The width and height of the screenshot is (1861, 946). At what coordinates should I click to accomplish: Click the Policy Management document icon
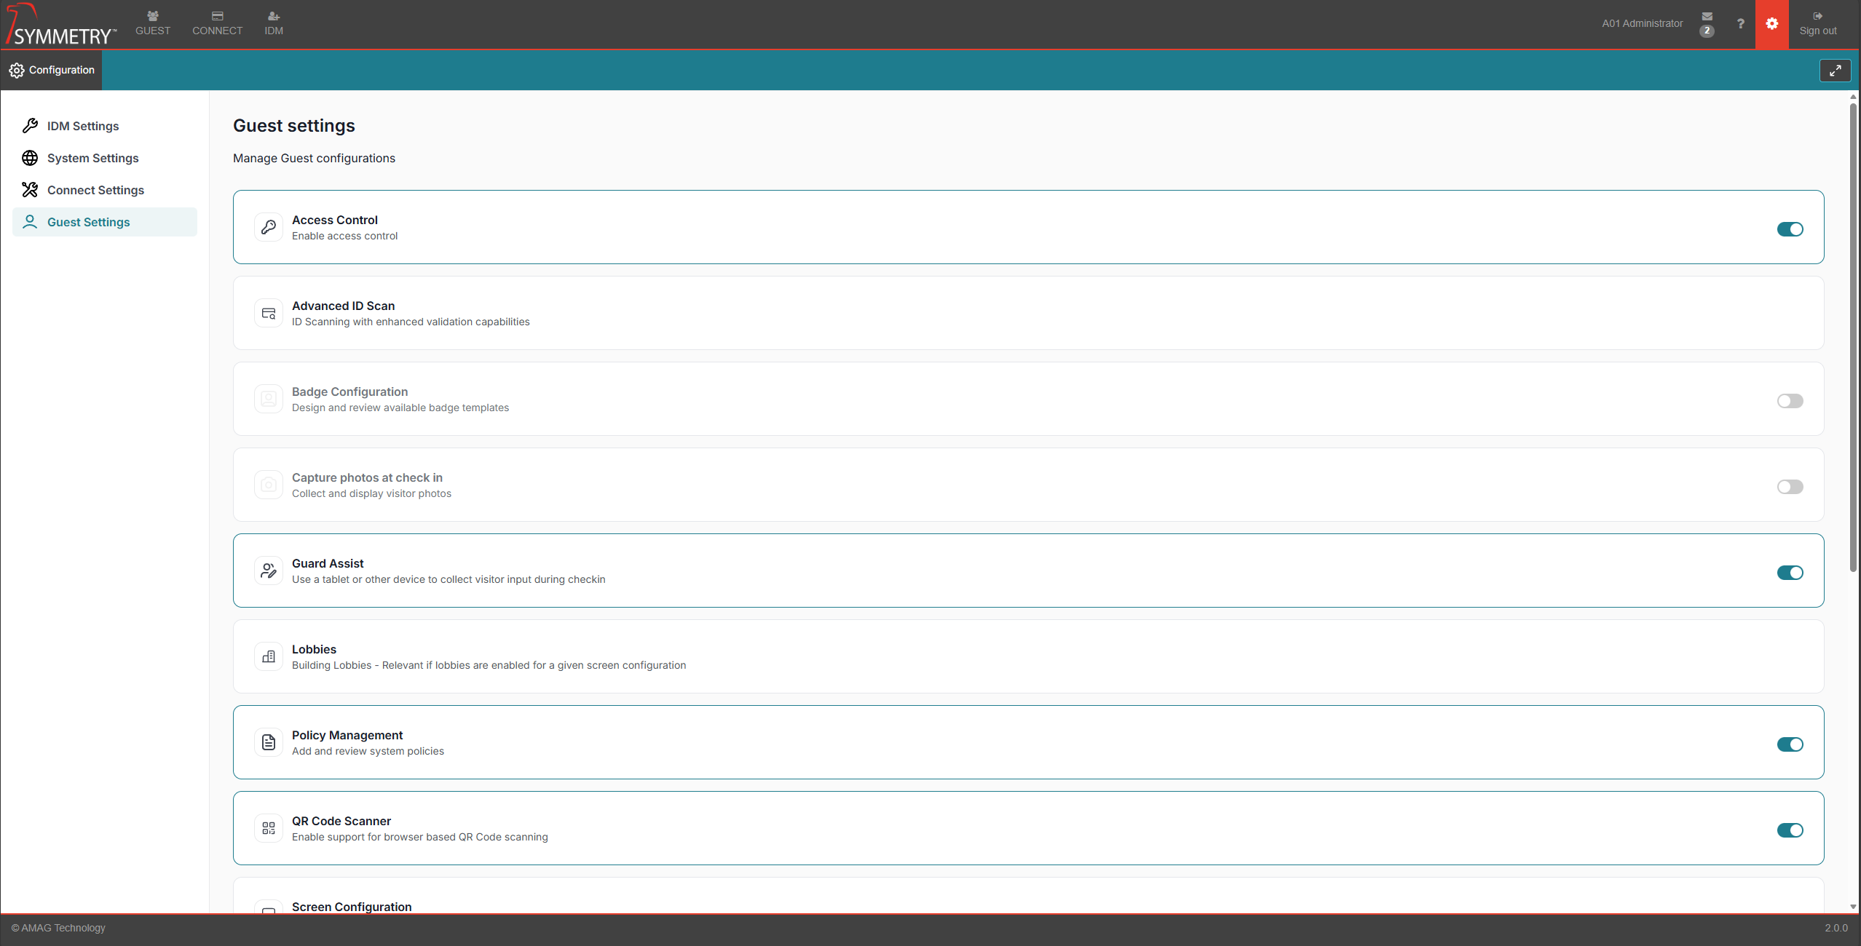pos(269,742)
